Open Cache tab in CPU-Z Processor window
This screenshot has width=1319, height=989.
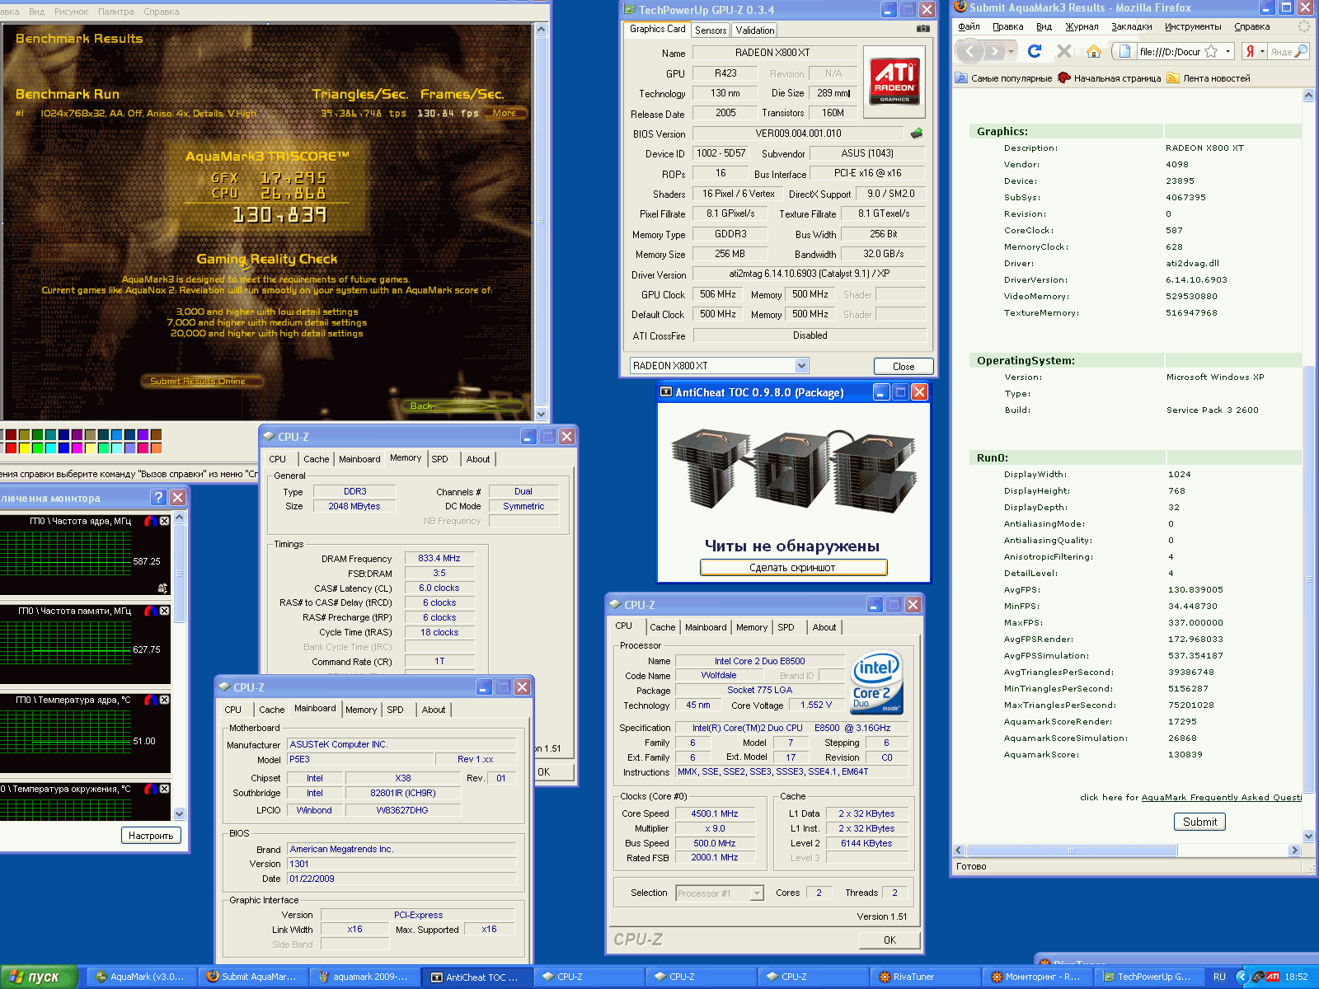point(662,627)
